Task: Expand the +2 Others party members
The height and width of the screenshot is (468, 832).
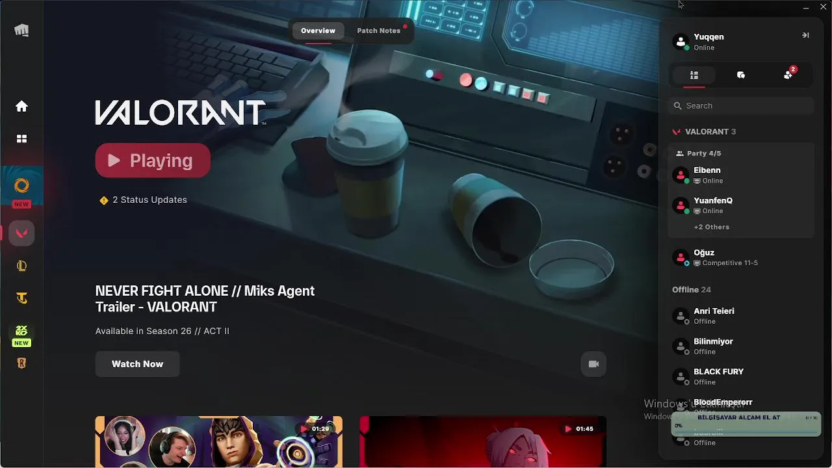Action: [x=712, y=227]
